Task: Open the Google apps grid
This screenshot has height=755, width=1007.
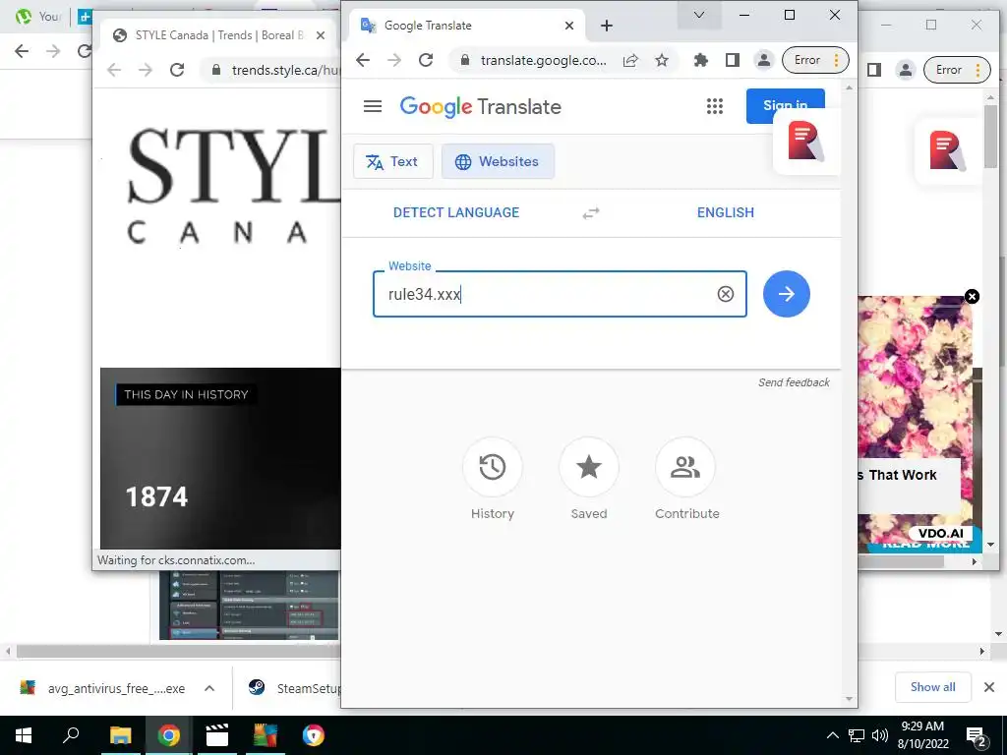Action: pyautogui.click(x=715, y=106)
